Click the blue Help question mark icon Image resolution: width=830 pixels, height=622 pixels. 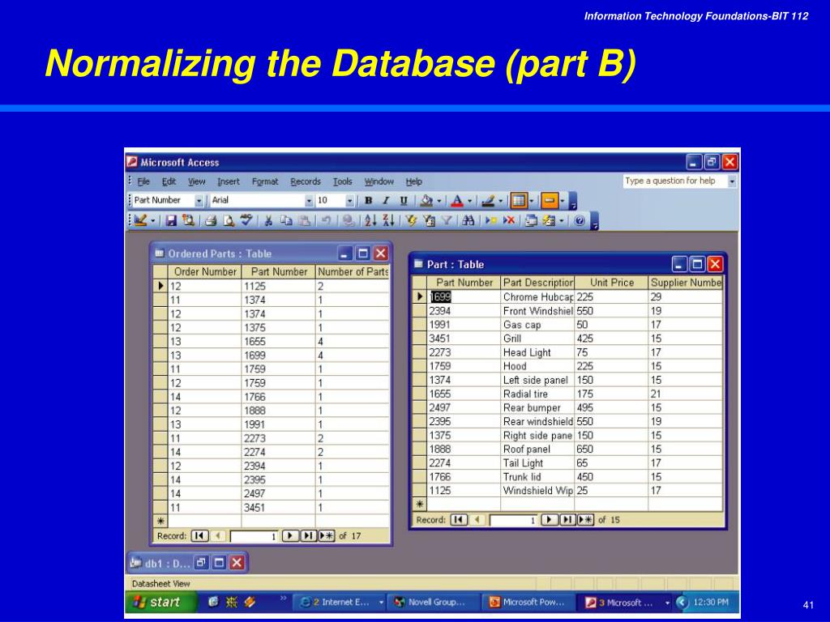[x=580, y=220]
